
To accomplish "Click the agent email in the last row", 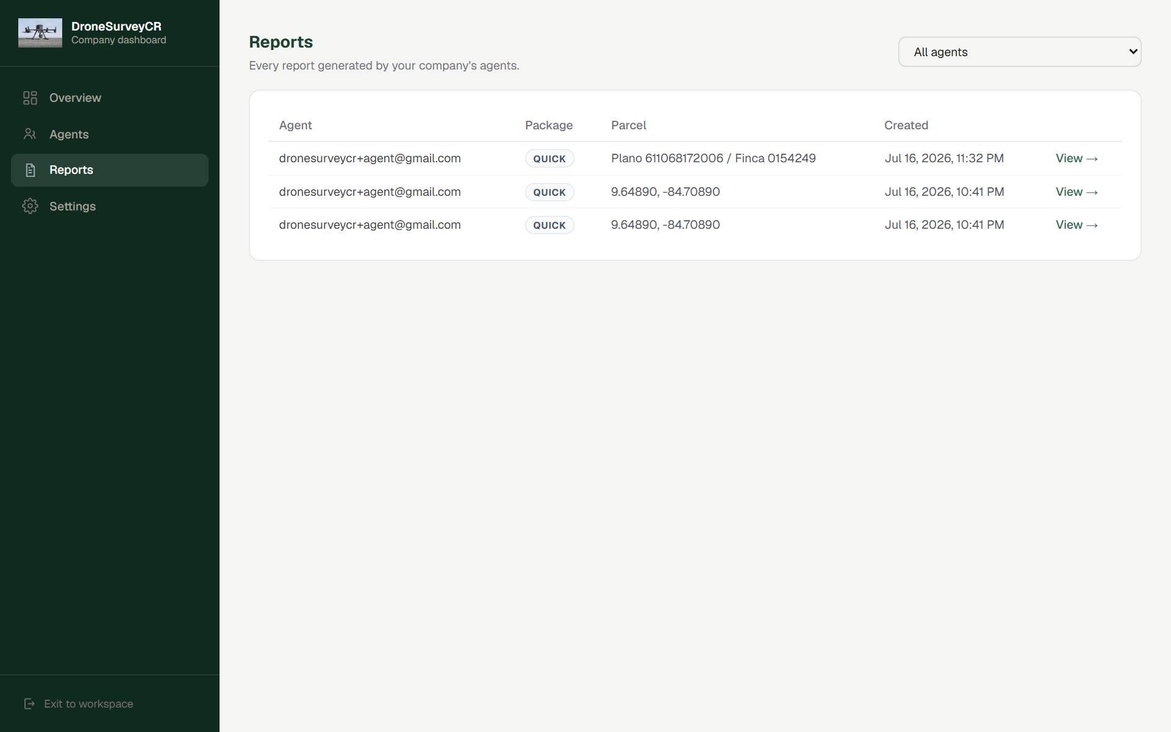I will pyautogui.click(x=370, y=225).
